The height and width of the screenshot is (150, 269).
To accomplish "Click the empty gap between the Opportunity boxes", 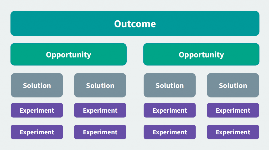I will click(135, 54).
